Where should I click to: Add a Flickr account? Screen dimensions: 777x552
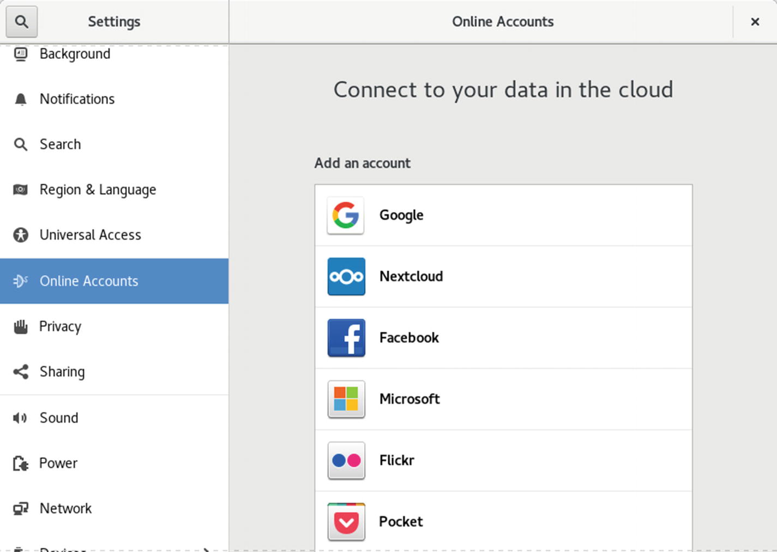coord(503,460)
